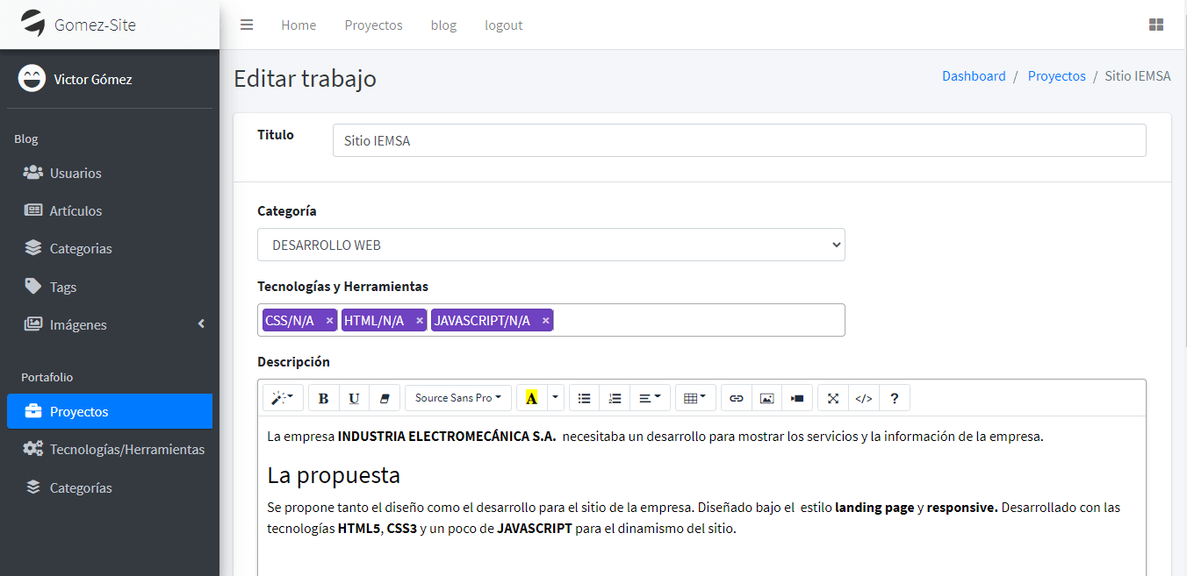Click the eraser remove-format icon
The width and height of the screenshot is (1187, 576).
click(384, 398)
